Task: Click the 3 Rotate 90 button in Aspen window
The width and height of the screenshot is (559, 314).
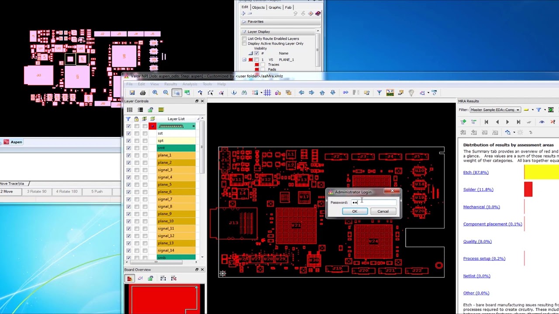Action: tap(37, 191)
